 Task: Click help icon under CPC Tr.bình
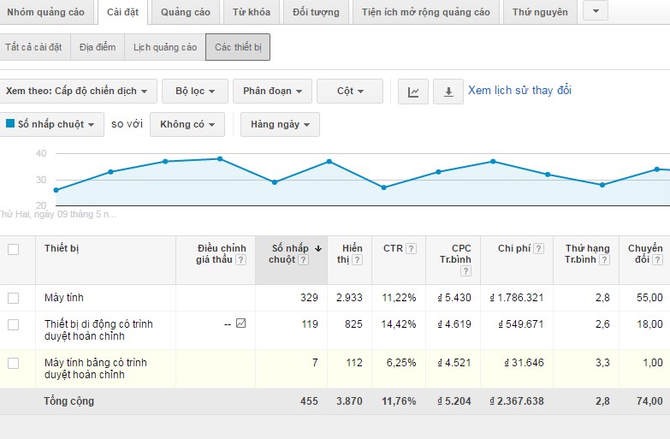[465, 271]
